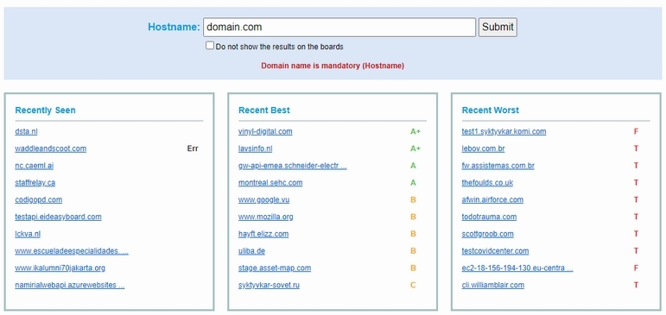Image resolution: width=666 pixels, height=315 pixels.
Task: Tick 'Do not show the results' checkbox
Action: (210, 46)
